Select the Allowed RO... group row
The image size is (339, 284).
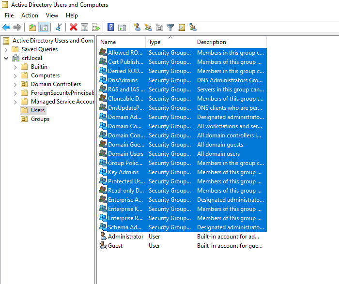[x=183, y=52]
